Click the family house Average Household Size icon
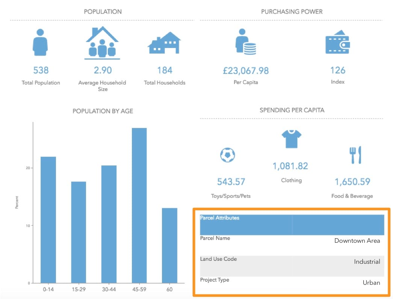The width and height of the screenshot is (393, 299). (102, 43)
